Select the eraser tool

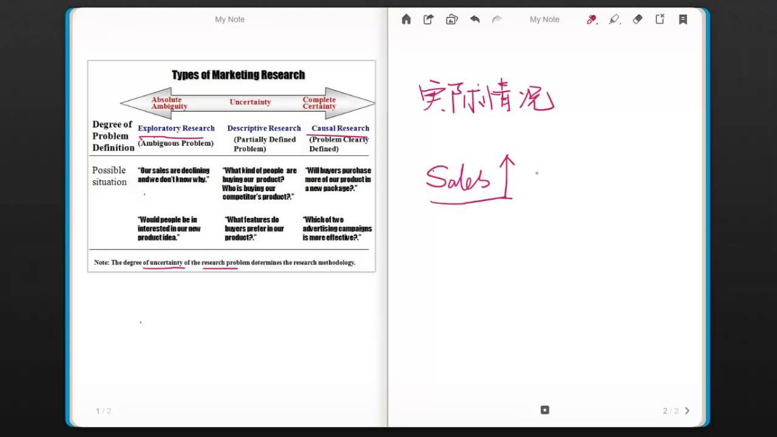(x=637, y=19)
